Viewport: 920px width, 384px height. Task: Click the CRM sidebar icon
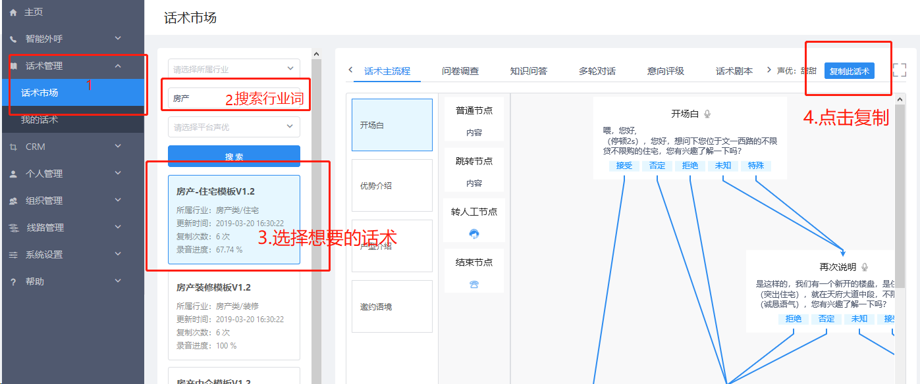(13, 147)
